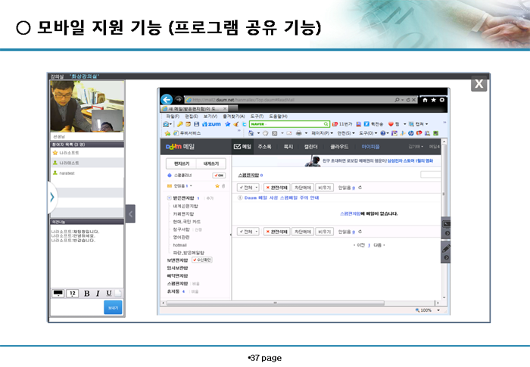Click the 보내기 send button in chat
The image size is (530, 367).
pos(113,307)
